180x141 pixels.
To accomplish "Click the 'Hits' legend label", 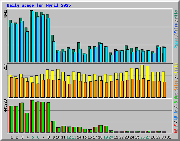I will 176,14.
